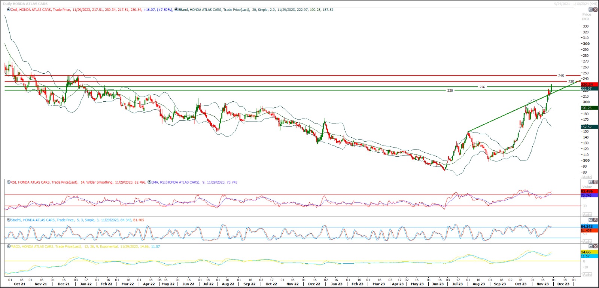
Task: Close the Stochastic indicator panel
Action: [595, 220]
